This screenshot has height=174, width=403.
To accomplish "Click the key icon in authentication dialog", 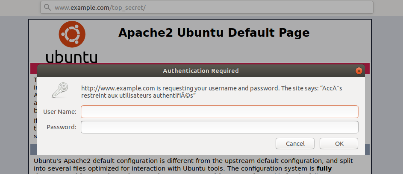I will pyautogui.click(x=60, y=90).
